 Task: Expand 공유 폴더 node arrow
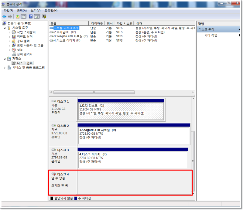point(9,41)
